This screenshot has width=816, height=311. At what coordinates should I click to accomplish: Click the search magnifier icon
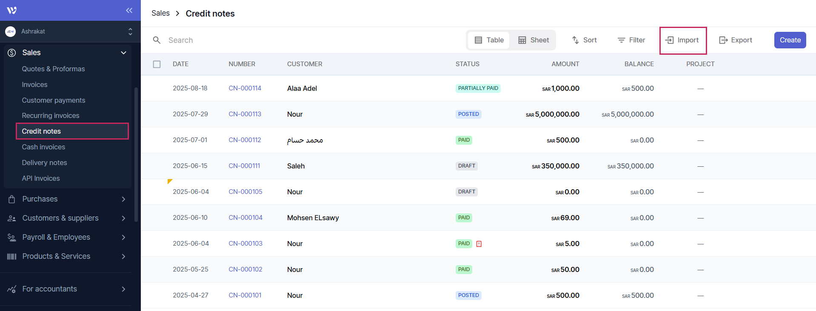click(157, 40)
